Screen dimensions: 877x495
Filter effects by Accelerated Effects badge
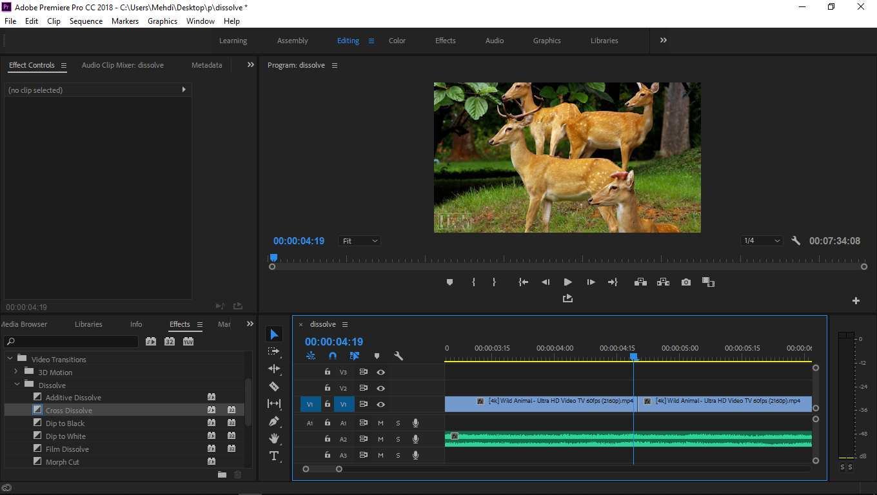[x=151, y=342]
